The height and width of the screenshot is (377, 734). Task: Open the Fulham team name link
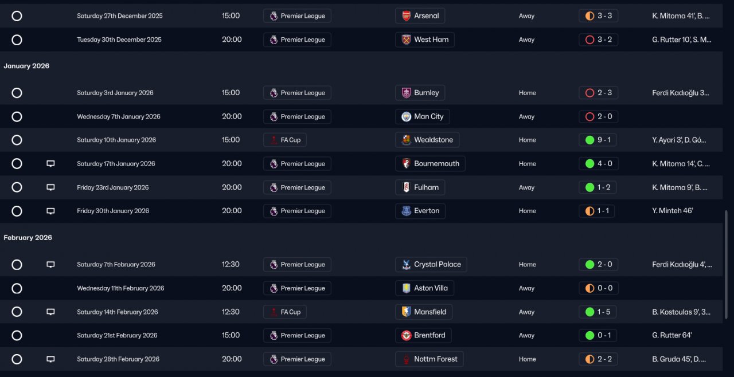[426, 187]
